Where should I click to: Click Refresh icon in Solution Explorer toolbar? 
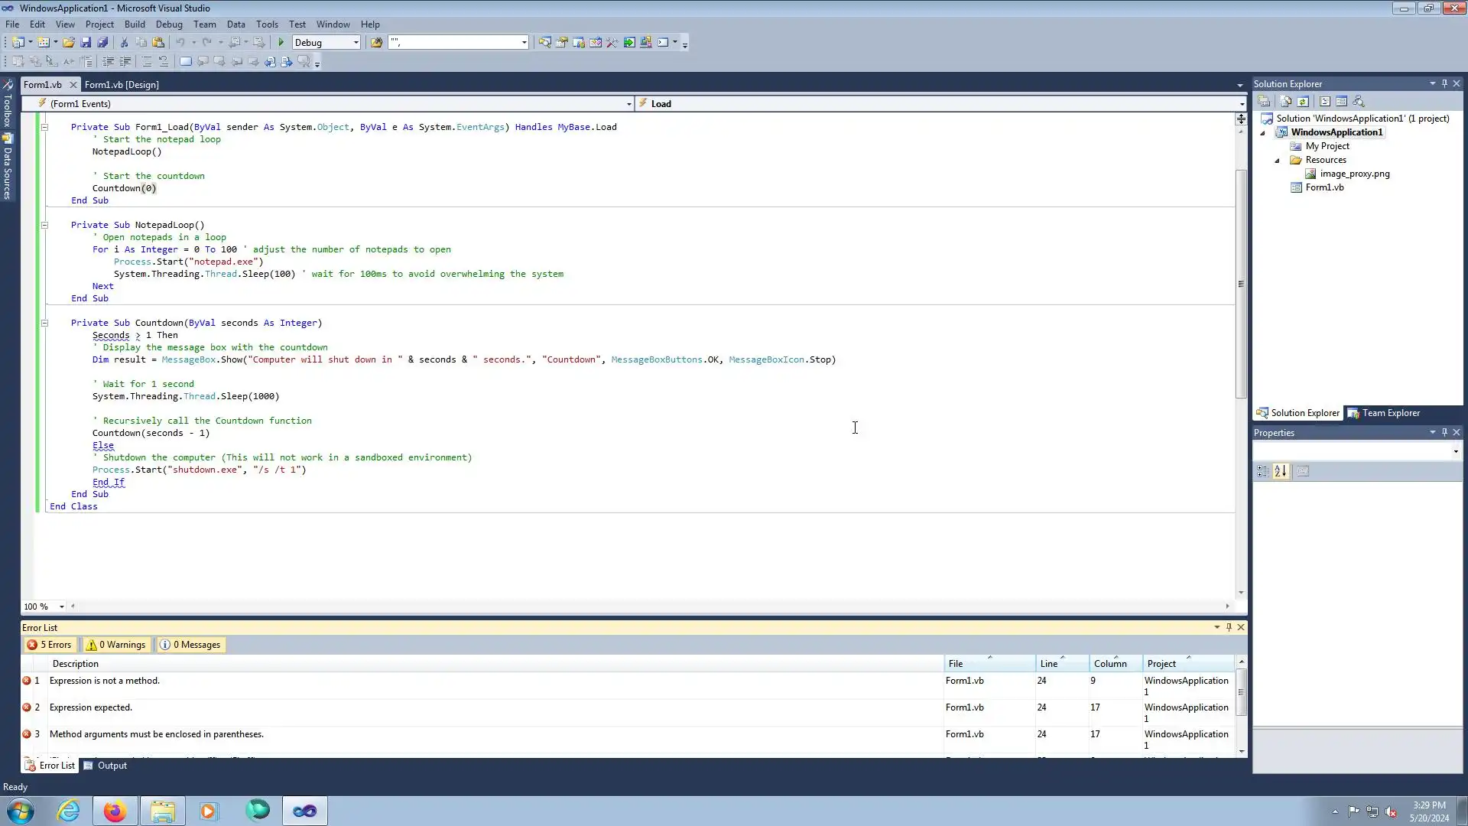click(1304, 102)
